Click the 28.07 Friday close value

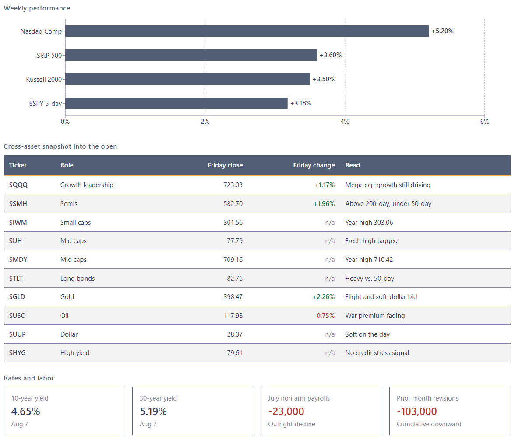coord(235,334)
